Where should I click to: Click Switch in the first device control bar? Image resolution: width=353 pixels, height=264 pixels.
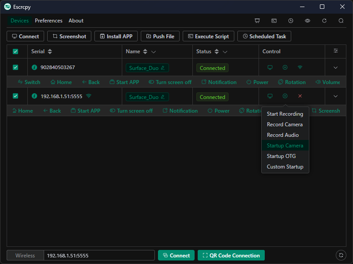29,82
